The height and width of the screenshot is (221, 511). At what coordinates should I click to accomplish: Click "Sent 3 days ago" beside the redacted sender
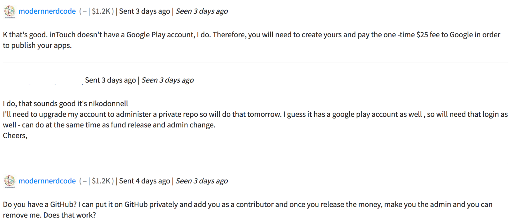(x=110, y=80)
